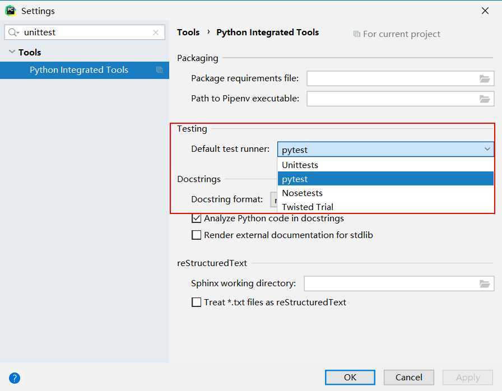502x391 pixels.
Task: Browse for package requirements file
Action: (485, 78)
